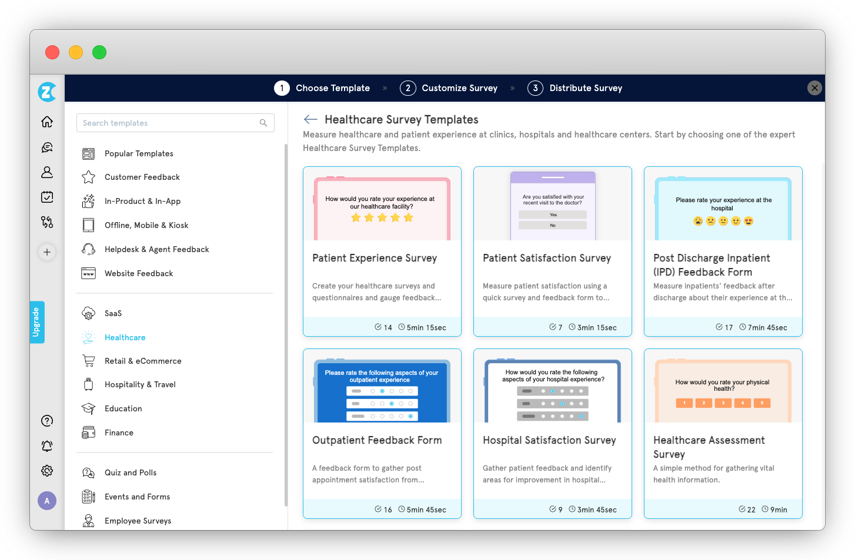855x560 pixels.
Task: Click the plus icon to create new survey
Action: pos(46,252)
